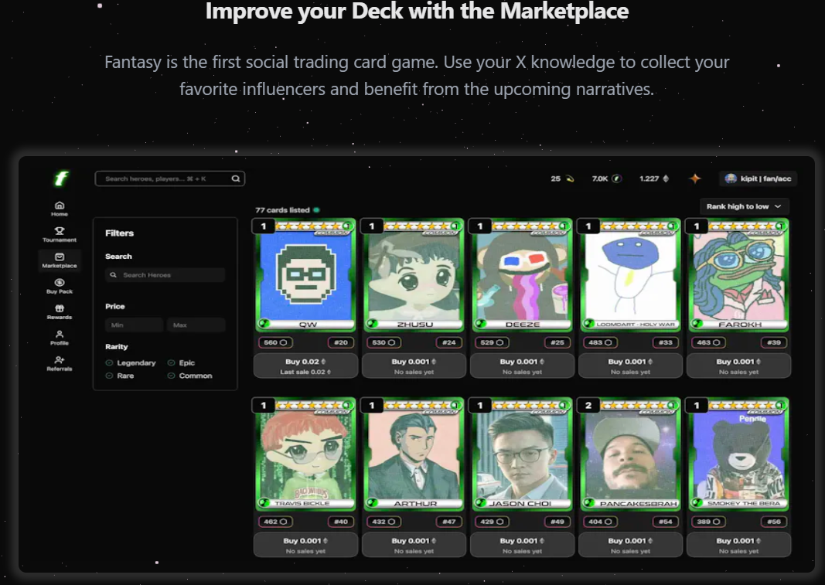Open the Rewards gift icon
Image resolution: width=825 pixels, height=585 pixels.
60,309
